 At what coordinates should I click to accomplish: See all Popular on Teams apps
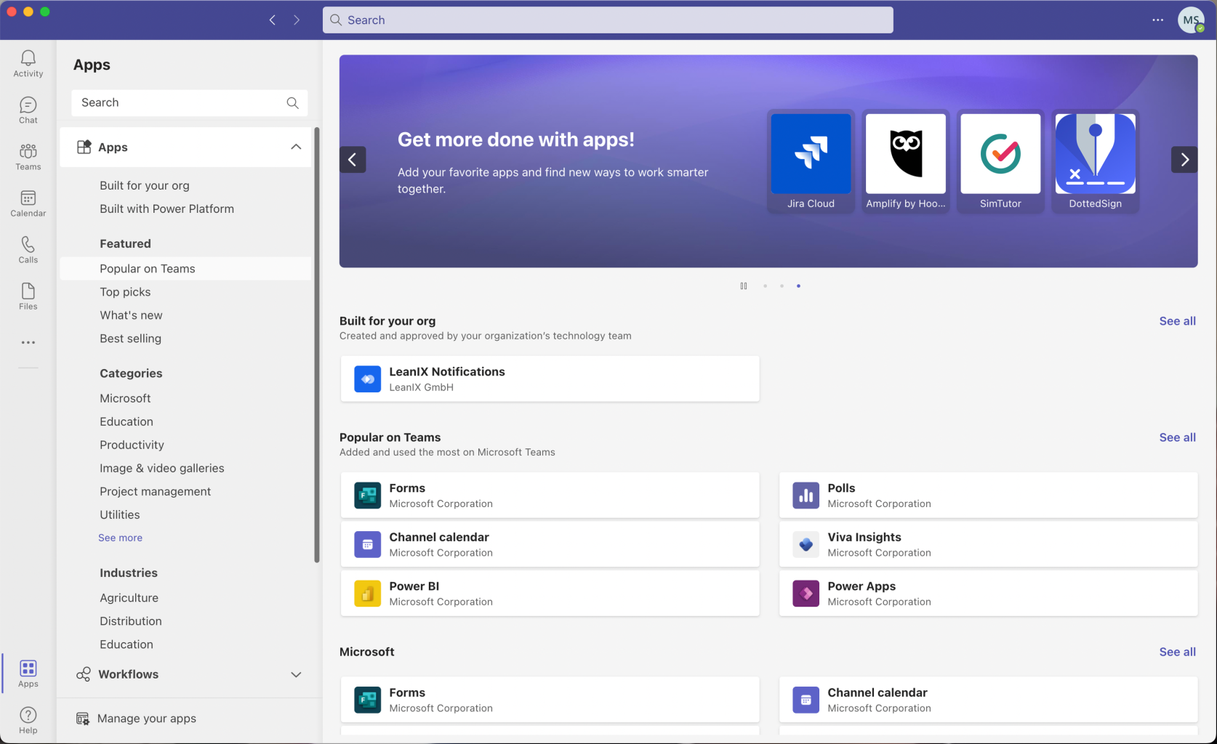1177,437
